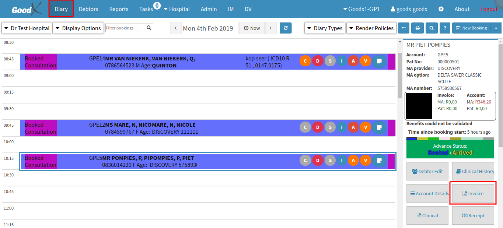Click the C icon on Piet Pompies booking
This screenshot has width=503, height=228.
pos(305,160)
